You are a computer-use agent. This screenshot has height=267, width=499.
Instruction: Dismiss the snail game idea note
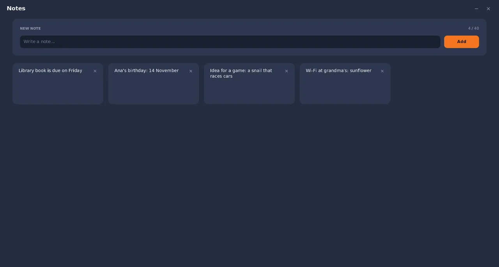pyautogui.click(x=287, y=71)
